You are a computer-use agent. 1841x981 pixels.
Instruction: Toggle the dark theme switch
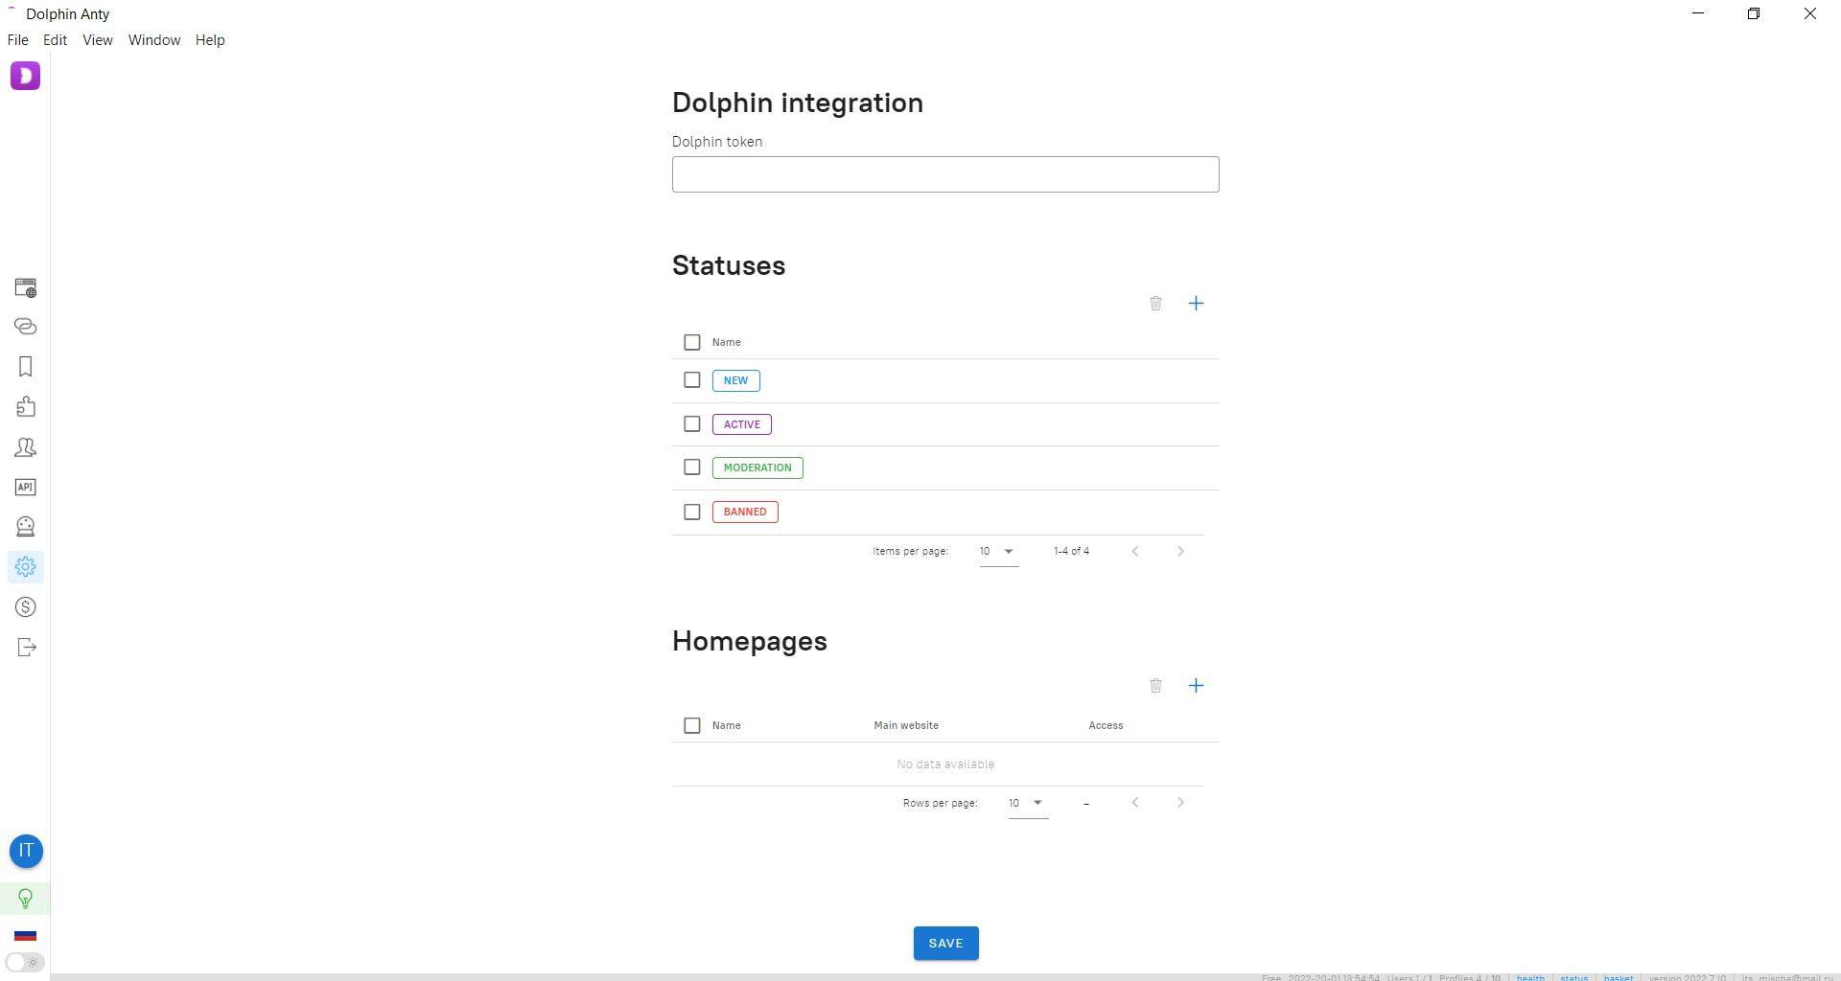coord(25,962)
